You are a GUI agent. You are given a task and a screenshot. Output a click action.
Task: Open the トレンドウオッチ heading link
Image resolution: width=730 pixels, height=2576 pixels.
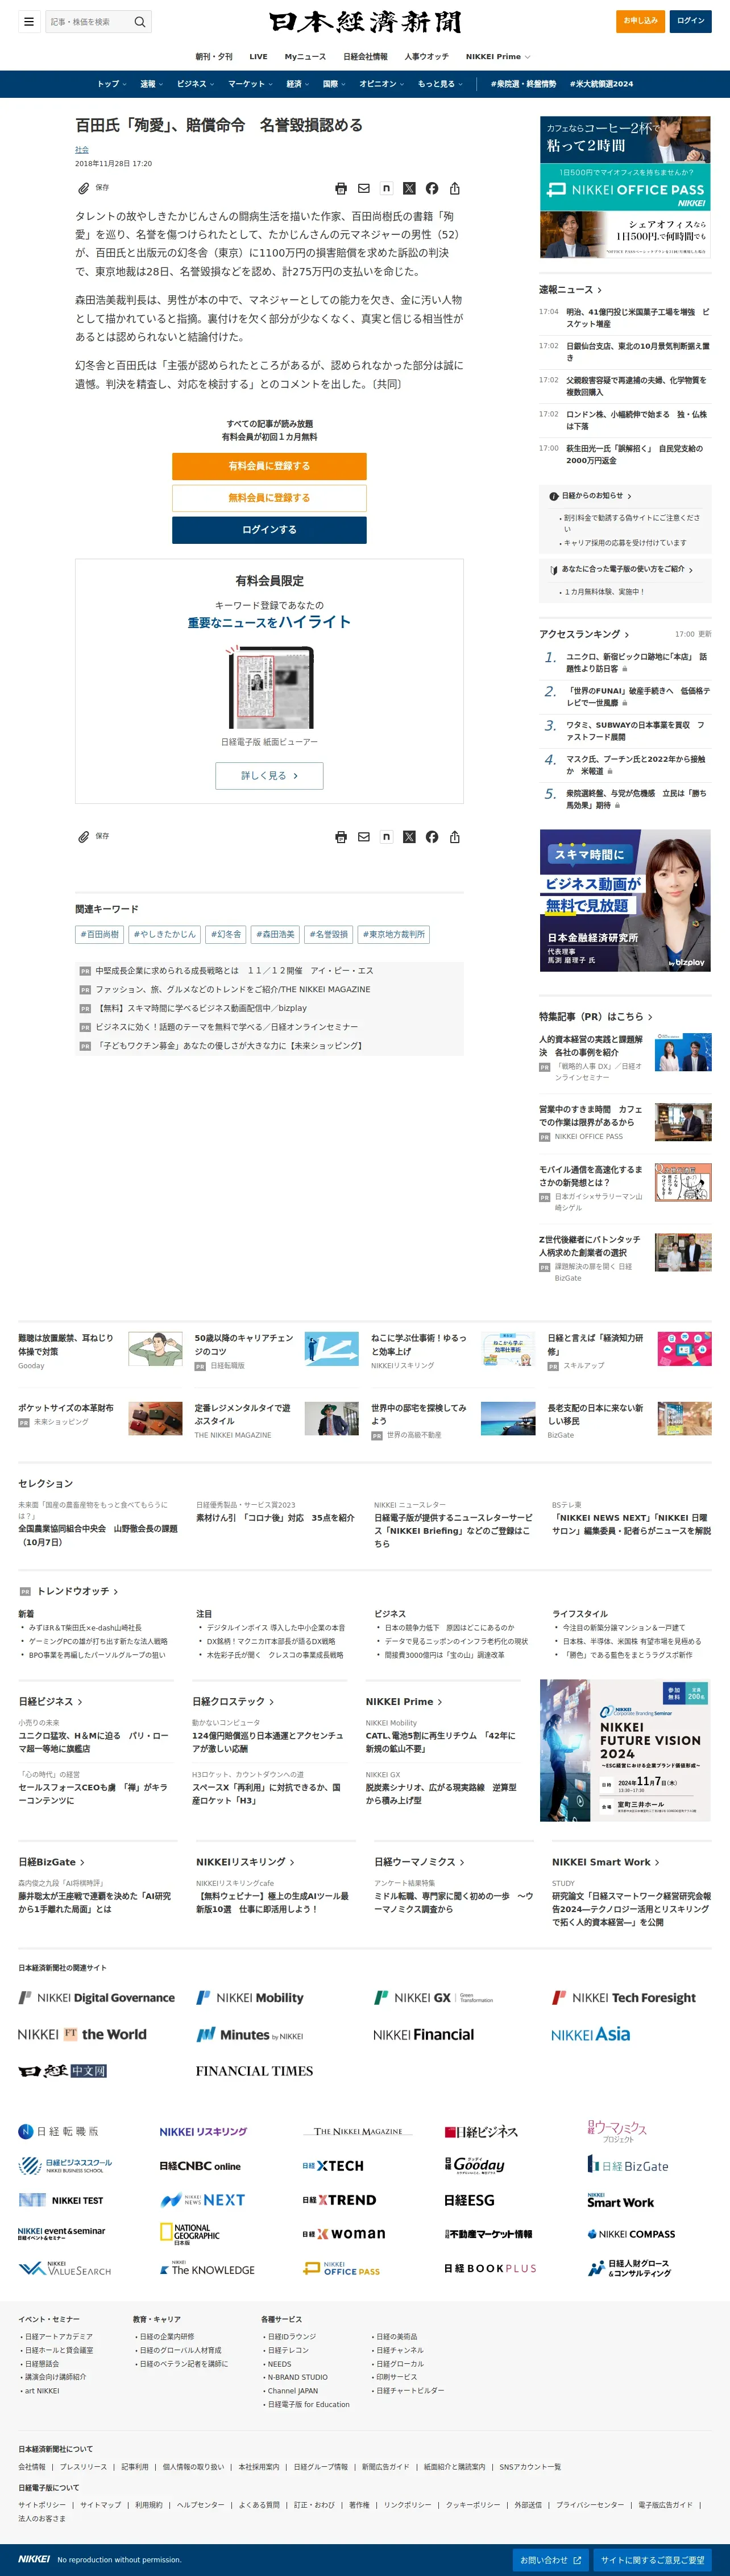tap(77, 1591)
